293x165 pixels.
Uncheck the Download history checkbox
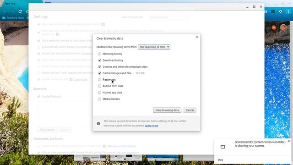[x=100, y=60]
